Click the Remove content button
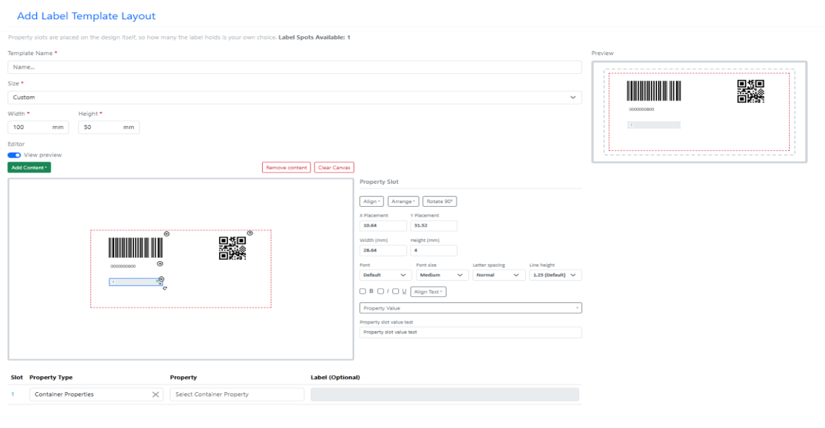This screenshot has width=825, height=428. (x=286, y=168)
